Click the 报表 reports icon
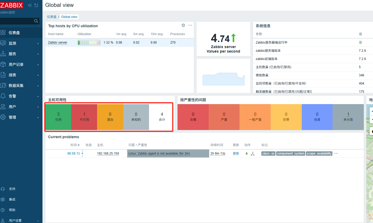Viewport: 373px width, 223px height. pyautogui.click(x=3, y=75)
